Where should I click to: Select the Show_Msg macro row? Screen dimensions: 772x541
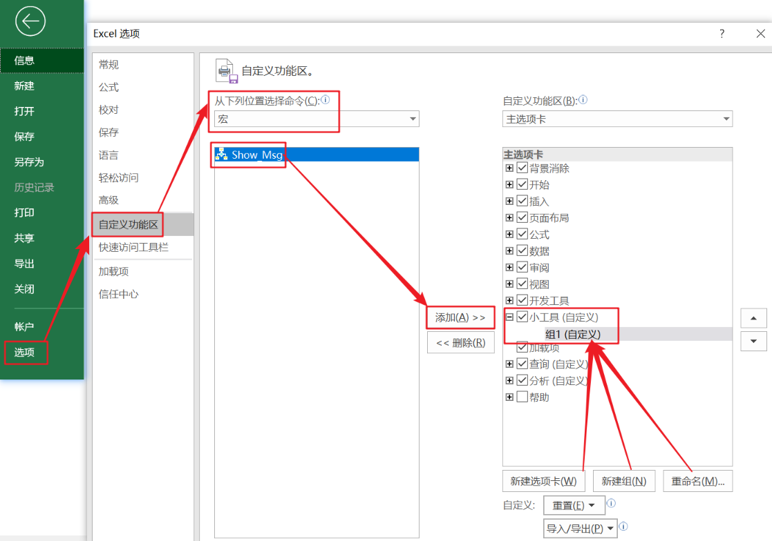317,155
